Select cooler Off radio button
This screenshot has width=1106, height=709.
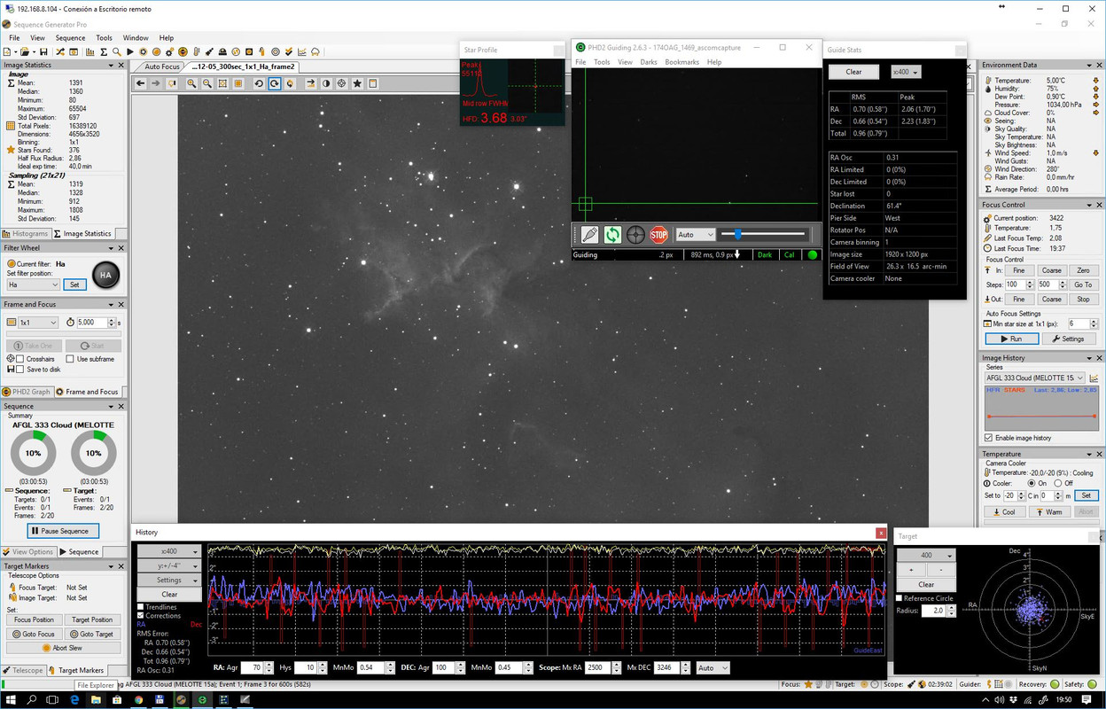pyautogui.click(x=1058, y=483)
